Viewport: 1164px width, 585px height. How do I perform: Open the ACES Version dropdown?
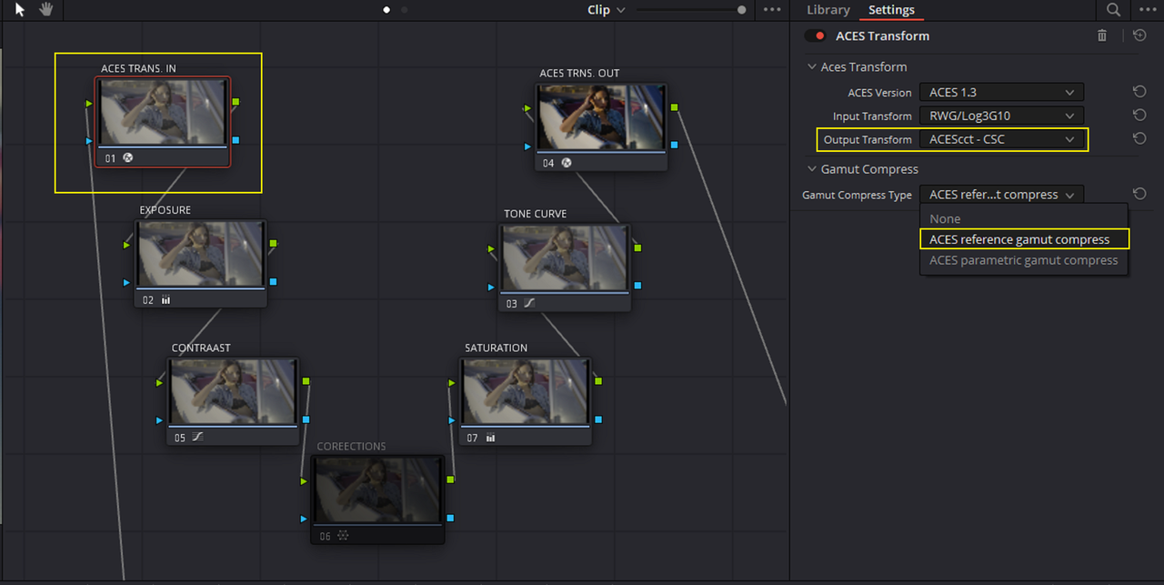[x=1001, y=92]
